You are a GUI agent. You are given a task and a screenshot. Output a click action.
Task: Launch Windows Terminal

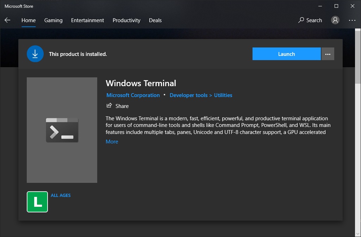coord(286,54)
